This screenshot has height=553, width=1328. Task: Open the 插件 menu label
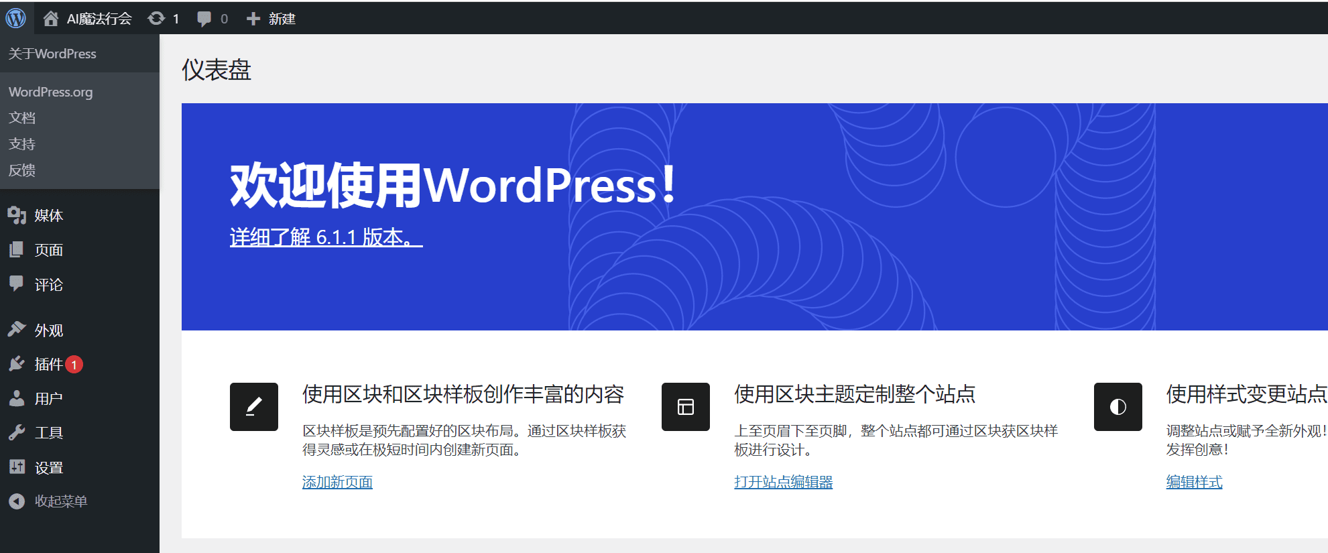pos(49,364)
